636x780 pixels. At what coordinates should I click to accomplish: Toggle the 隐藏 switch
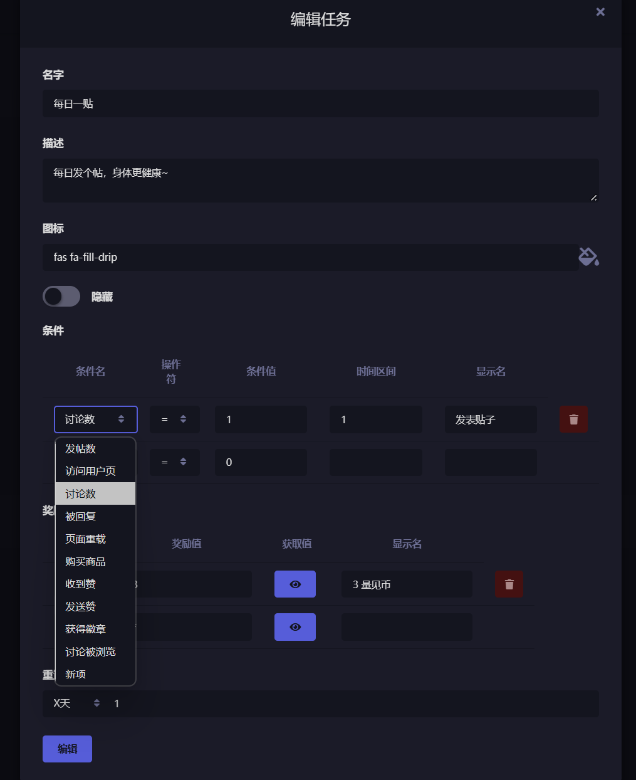[61, 296]
